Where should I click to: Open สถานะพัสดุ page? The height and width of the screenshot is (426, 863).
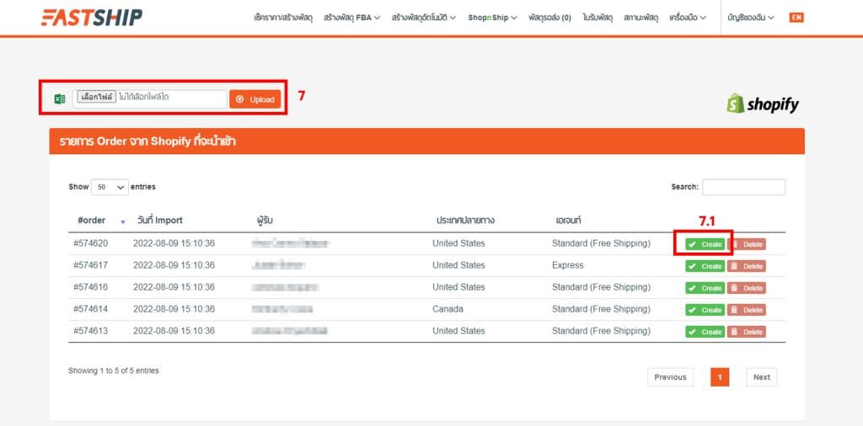point(641,18)
